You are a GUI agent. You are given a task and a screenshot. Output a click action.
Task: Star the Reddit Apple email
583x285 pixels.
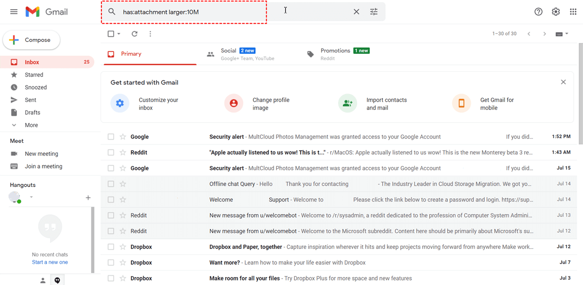[x=123, y=152]
